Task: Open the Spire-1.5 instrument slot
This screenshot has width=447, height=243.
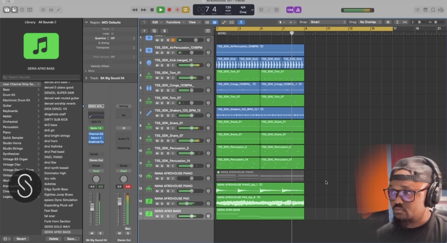Action: 96,128
